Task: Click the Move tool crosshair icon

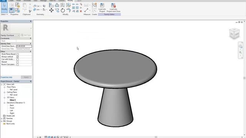Action: [51, 10]
